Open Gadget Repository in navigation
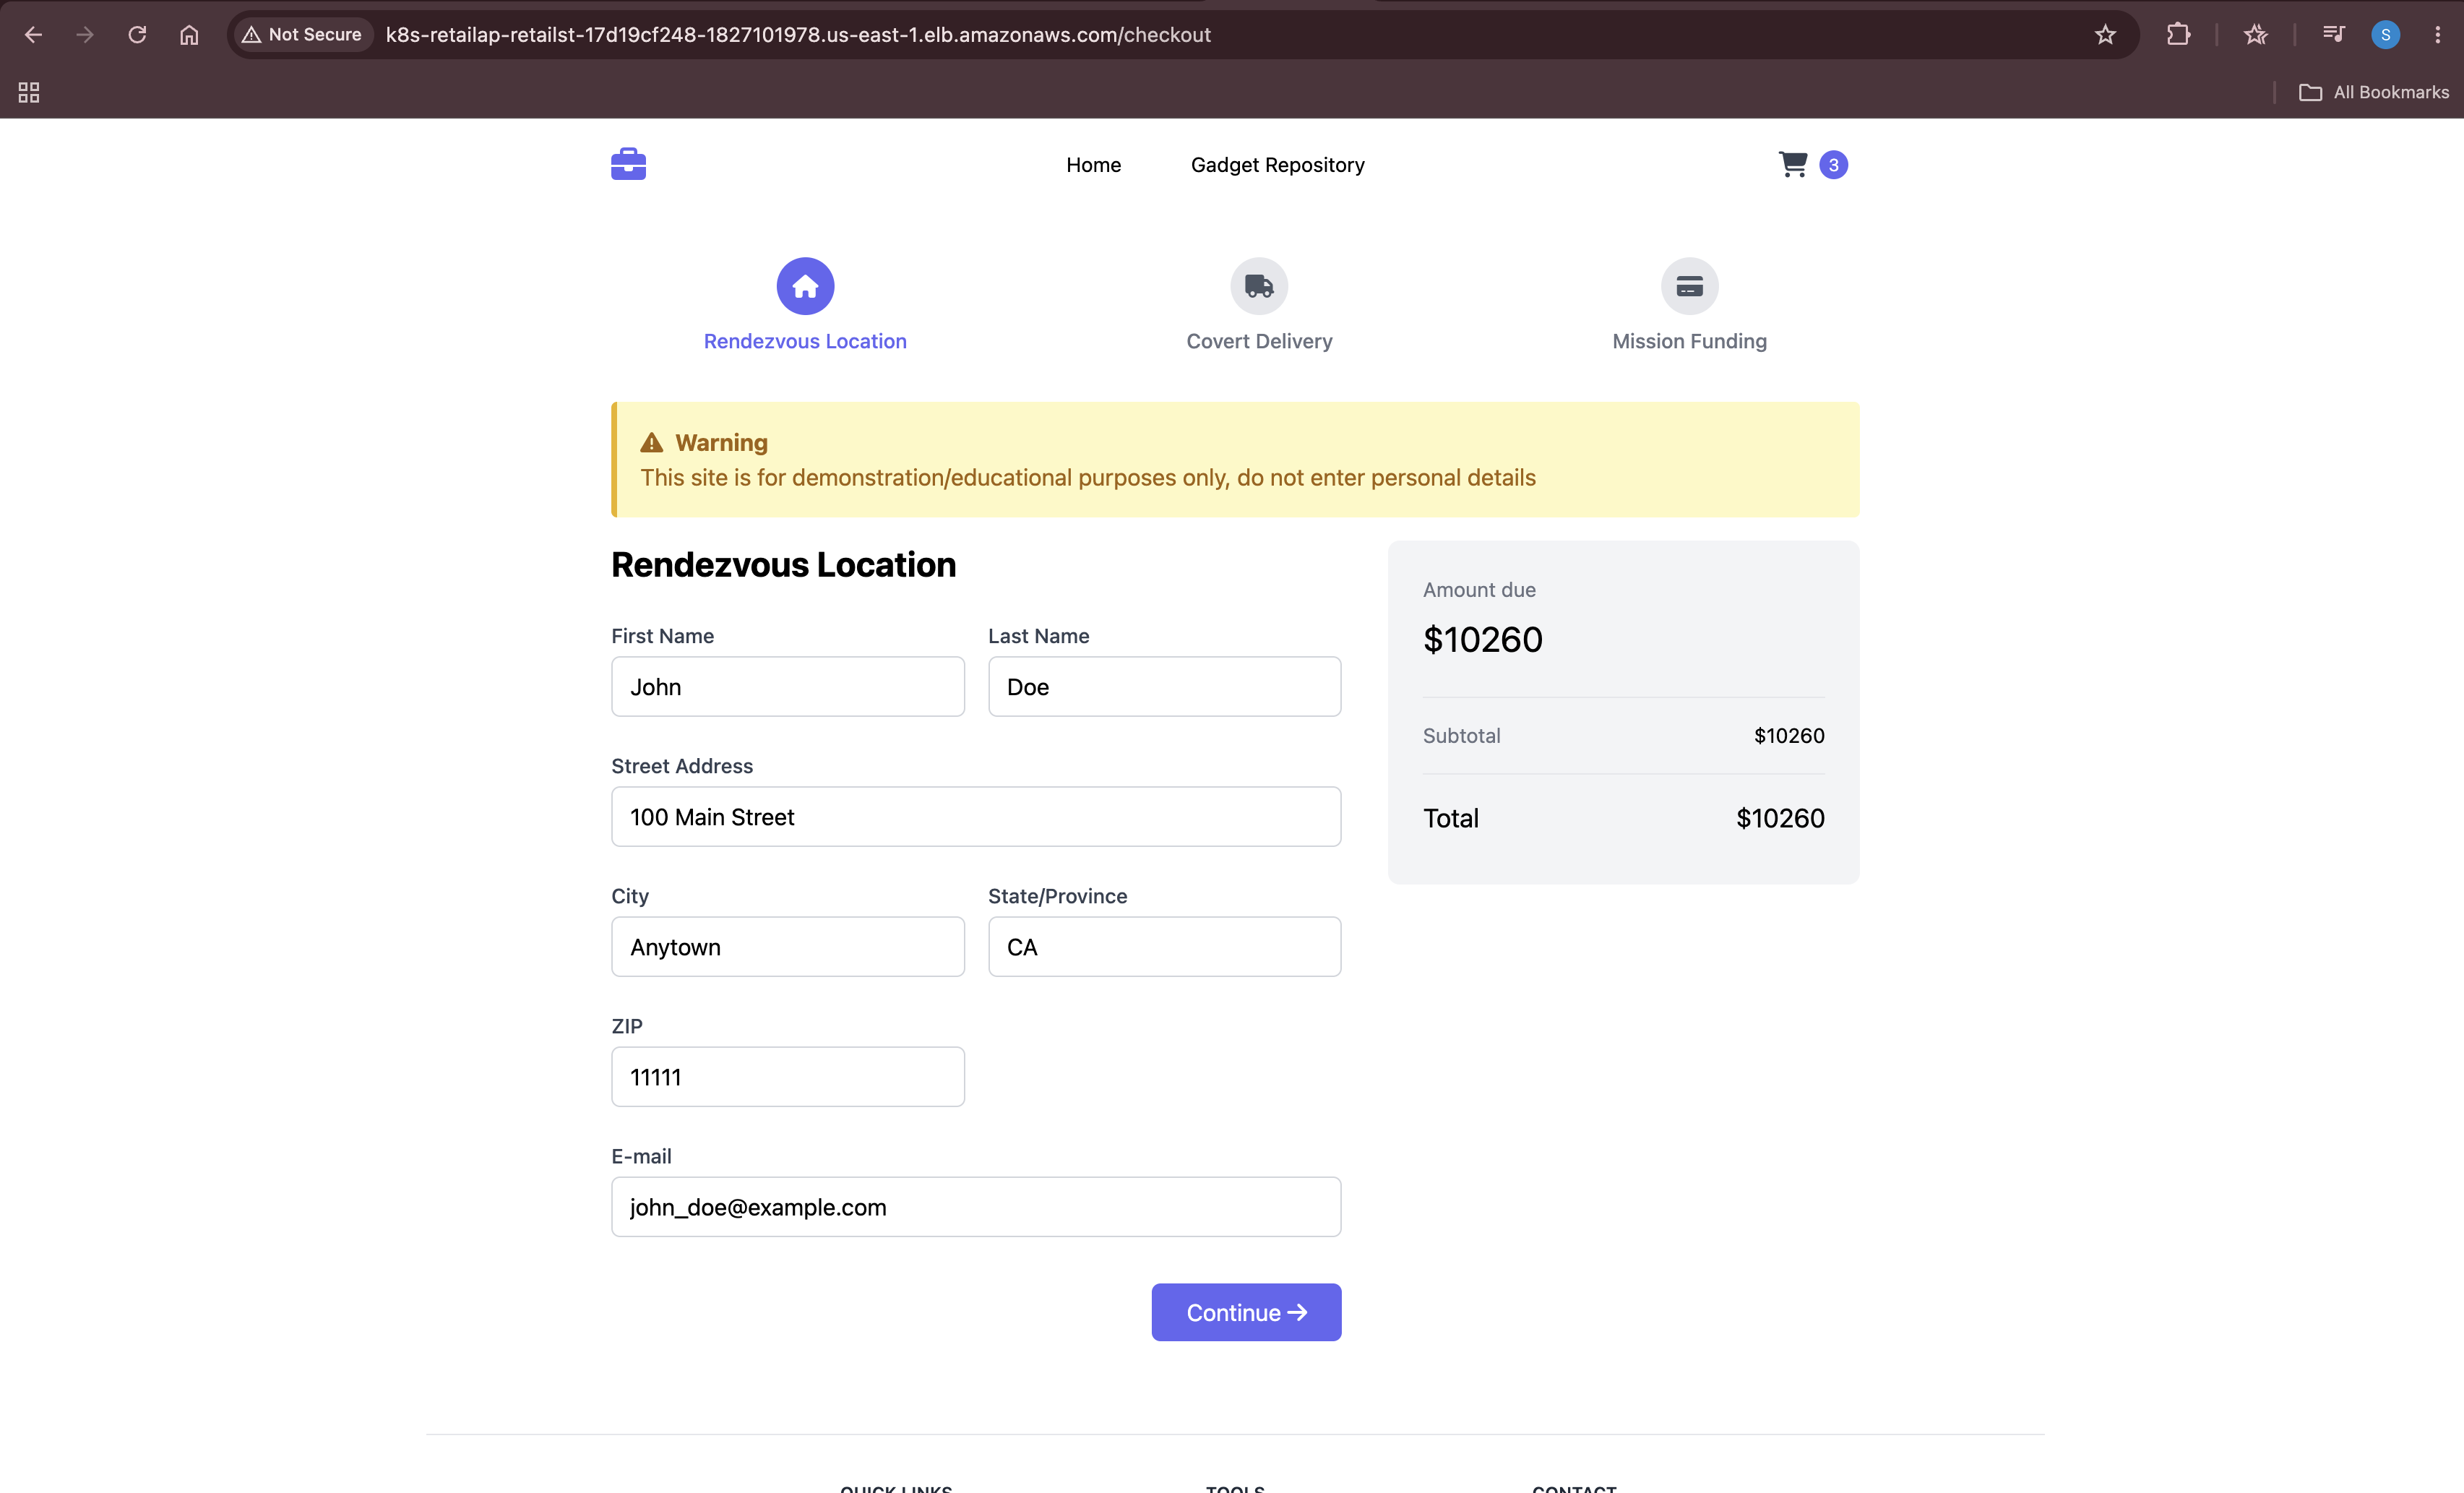Image resolution: width=2464 pixels, height=1493 pixels. (x=1277, y=165)
